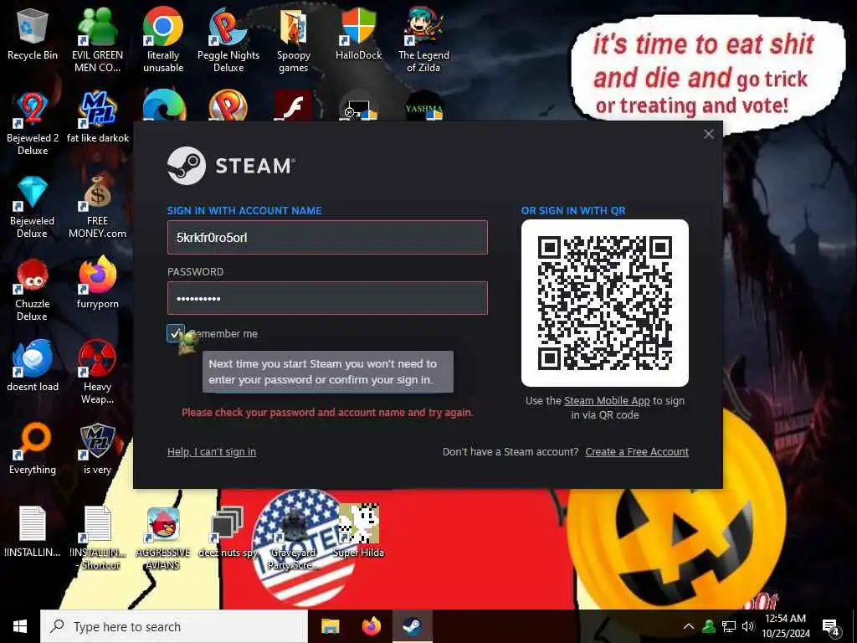Launch Graveyard Party Scre... shortcut
857x643 pixels.
294,538
